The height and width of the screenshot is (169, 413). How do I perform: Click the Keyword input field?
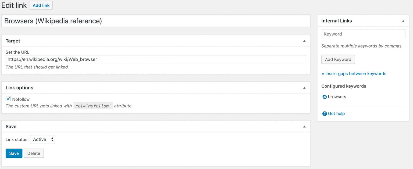tap(363, 34)
